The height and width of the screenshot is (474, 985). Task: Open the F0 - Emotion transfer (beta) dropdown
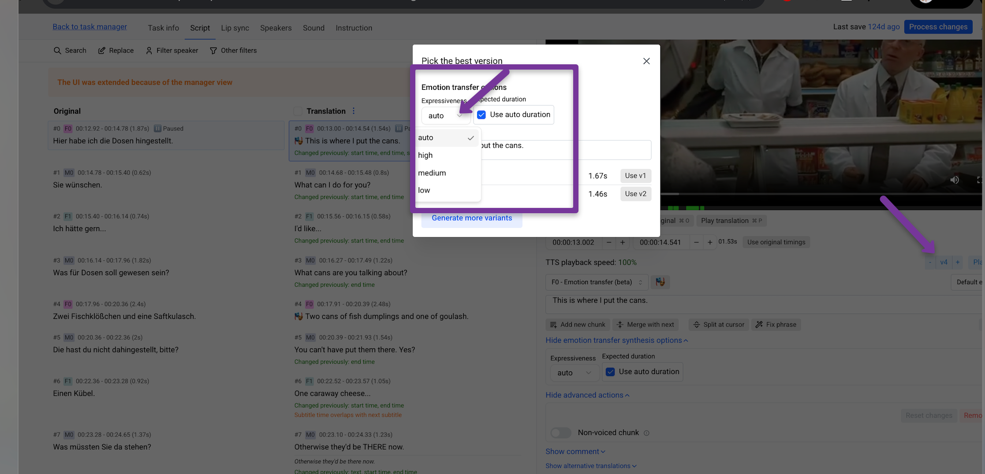point(597,282)
